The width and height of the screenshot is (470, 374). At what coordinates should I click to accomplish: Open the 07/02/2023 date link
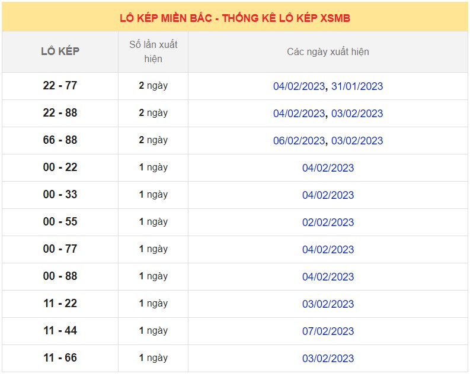[328, 331]
